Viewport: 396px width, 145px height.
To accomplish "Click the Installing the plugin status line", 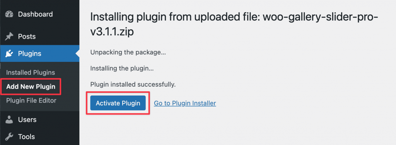I will [x=122, y=68].
